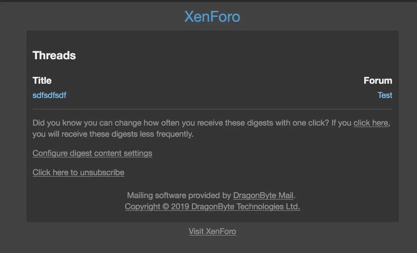
Task: Select the Forum column header
Action: point(378,81)
